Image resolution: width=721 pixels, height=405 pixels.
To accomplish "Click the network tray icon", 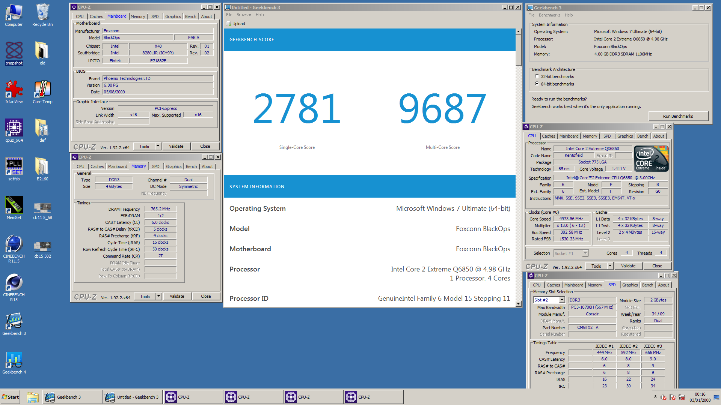I will 682,397.
